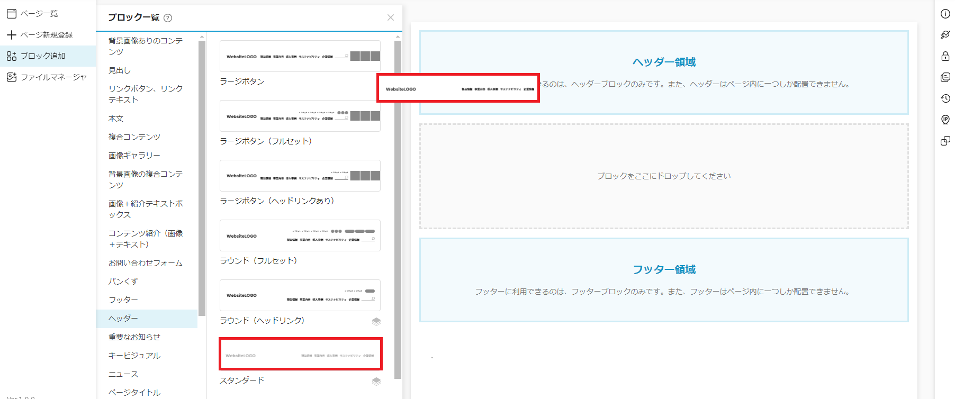Select ニュース category
The height and width of the screenshot is (399, 955).
(x=147, y=374)
